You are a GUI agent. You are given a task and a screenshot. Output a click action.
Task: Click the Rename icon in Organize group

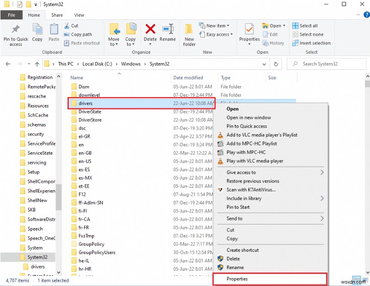click(168, 29)
